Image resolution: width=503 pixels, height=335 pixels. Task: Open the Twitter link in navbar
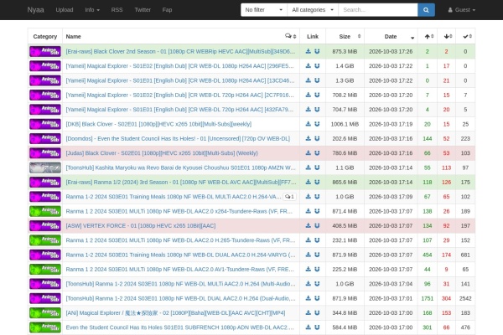pyautogui.click(x=143, y=10)
